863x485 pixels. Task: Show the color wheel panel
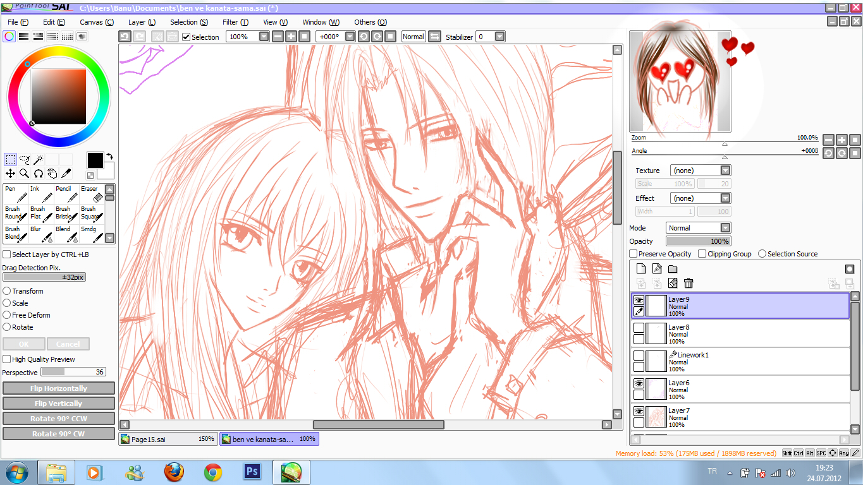tap(9, 37)
